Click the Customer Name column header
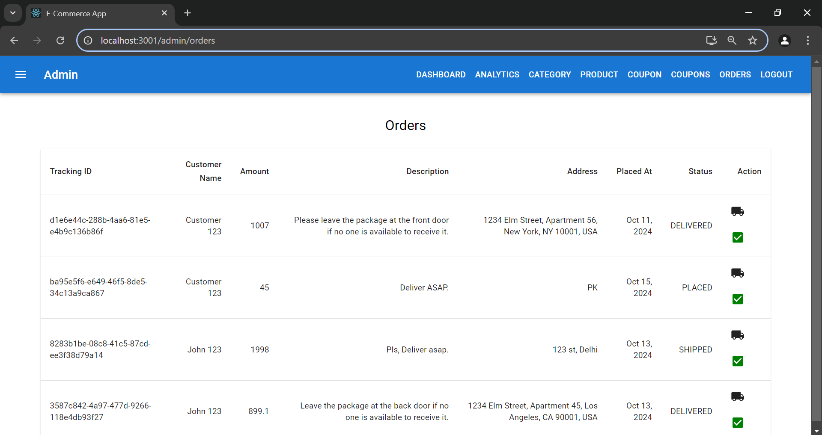Screen dimensions: 822x435 [203, 171]
